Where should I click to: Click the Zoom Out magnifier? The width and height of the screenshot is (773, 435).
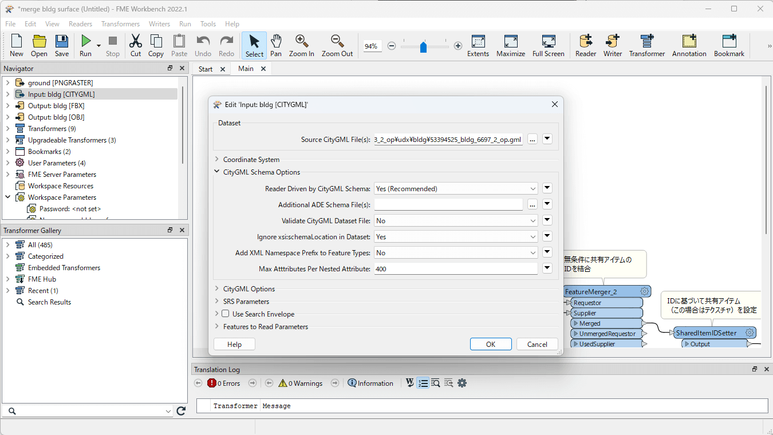(x=337, y=41)
